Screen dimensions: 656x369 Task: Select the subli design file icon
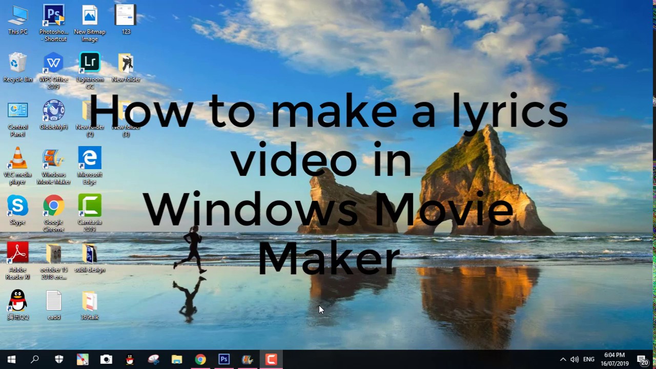[90, 258]
